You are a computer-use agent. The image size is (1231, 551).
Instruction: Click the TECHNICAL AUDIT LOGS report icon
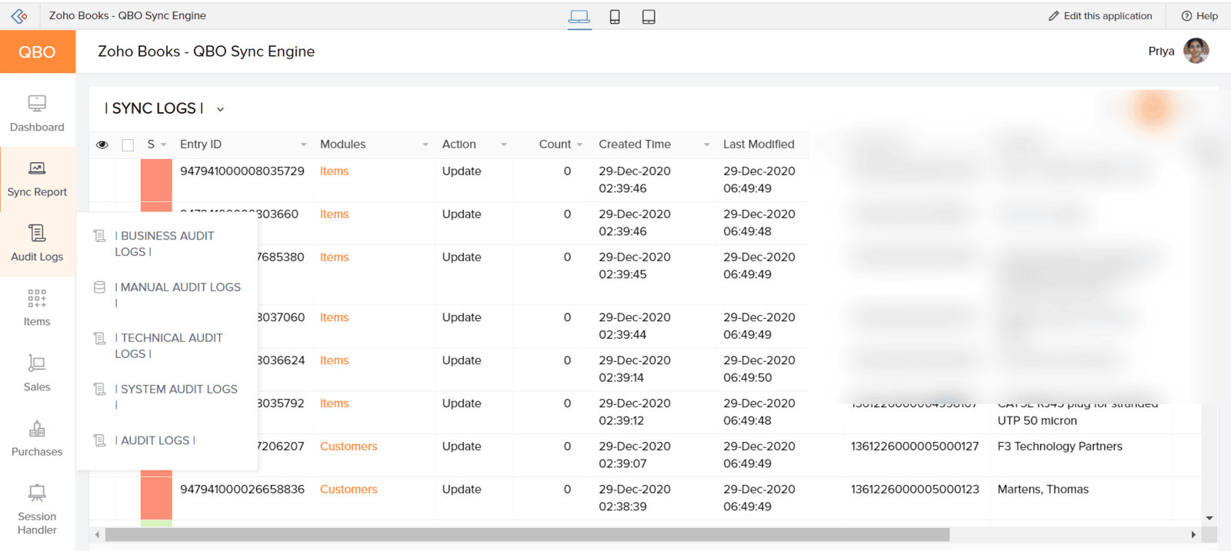point(99,338)
